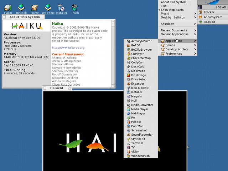
Task: Select the Haiku3d window title tab
Action: pyautogui.click(x=57, y=88)
